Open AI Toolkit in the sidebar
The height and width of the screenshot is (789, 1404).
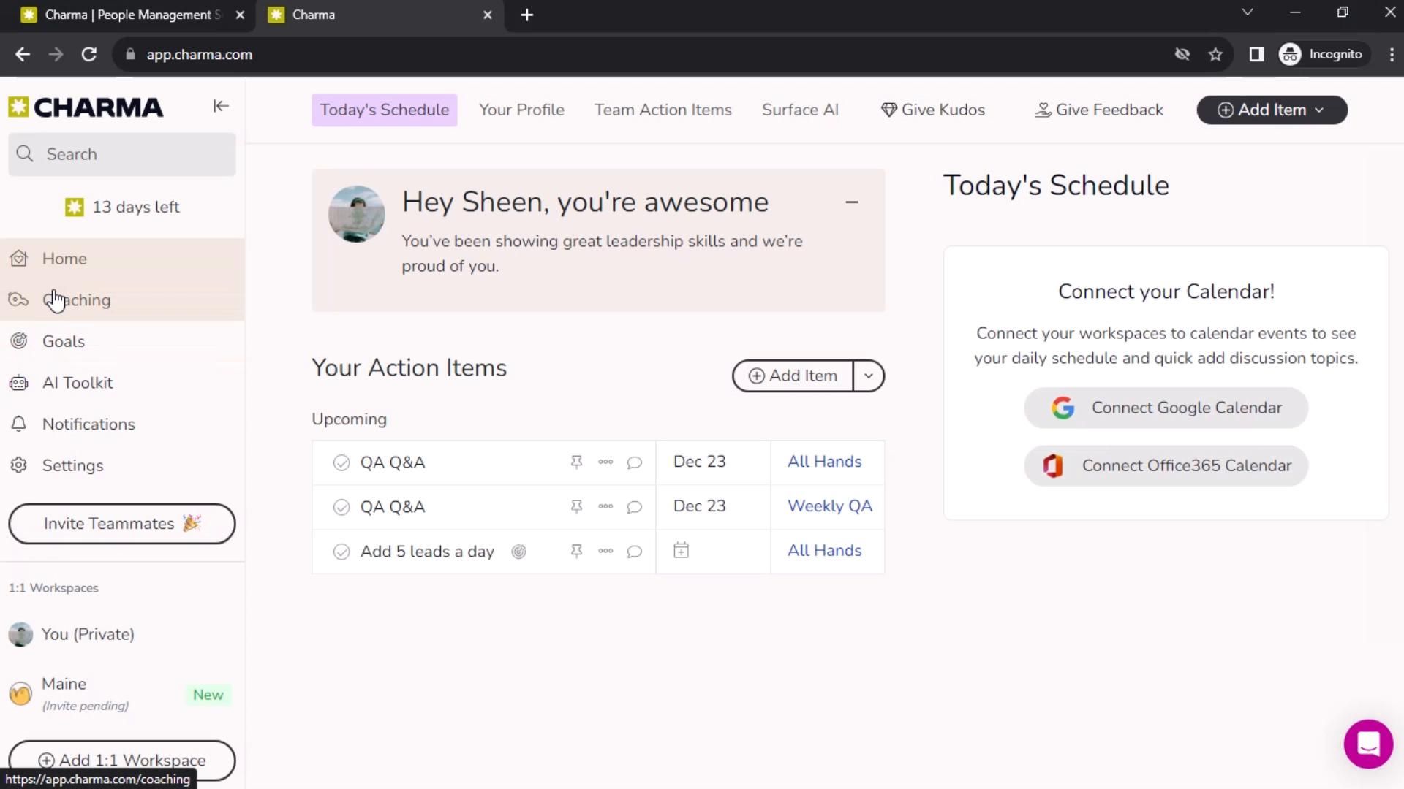click(x=122, y=383)
